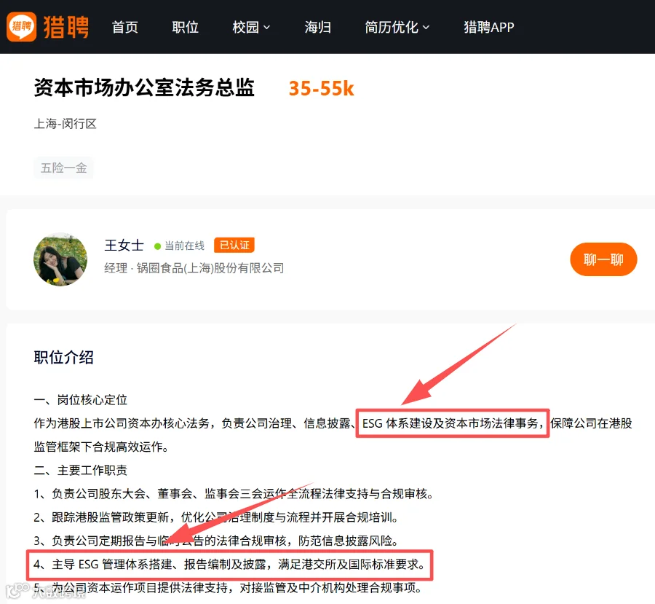Click the 已认证 verified badge
The width and height of the screenshot is (655, 604).
coord(234,245)
